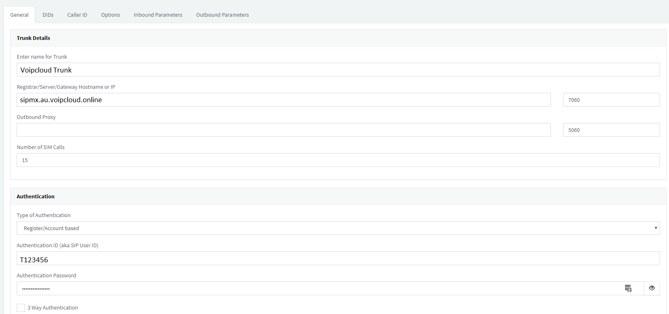Open the Type of Authentication dropdown

pyautogui.click(x=338, y=228)
